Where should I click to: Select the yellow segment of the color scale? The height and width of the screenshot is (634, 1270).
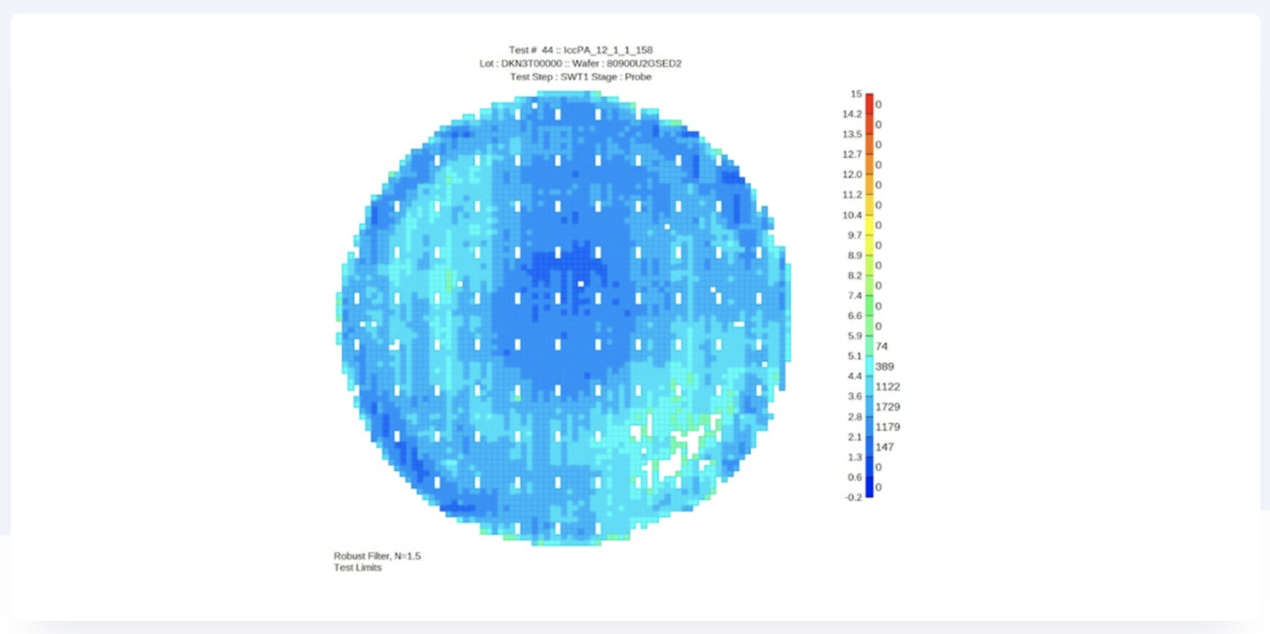click(x=869, y=225)
